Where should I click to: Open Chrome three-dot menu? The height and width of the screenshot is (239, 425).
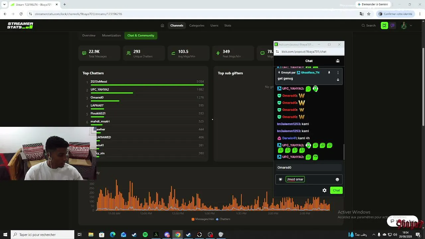click(x=420, y=14)
